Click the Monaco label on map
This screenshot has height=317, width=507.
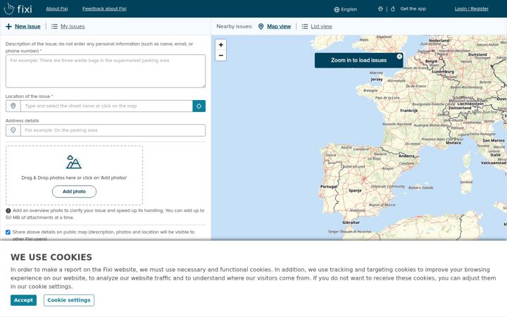click(x=453, y=142)
